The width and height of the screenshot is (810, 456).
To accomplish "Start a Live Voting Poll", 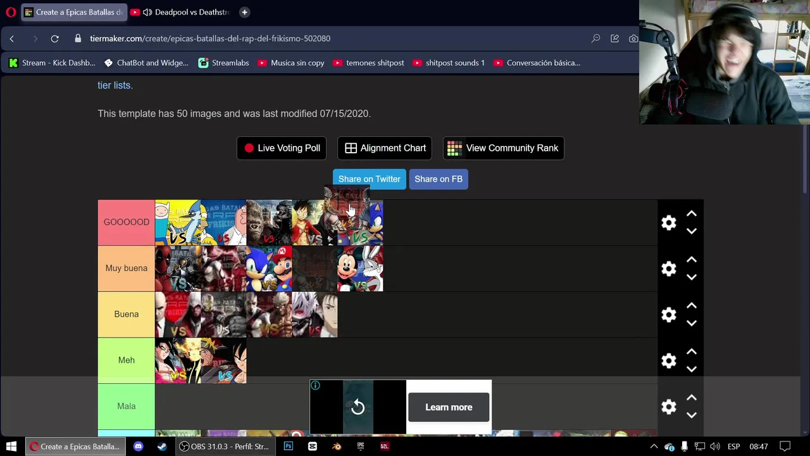I will tap(282, 148).
